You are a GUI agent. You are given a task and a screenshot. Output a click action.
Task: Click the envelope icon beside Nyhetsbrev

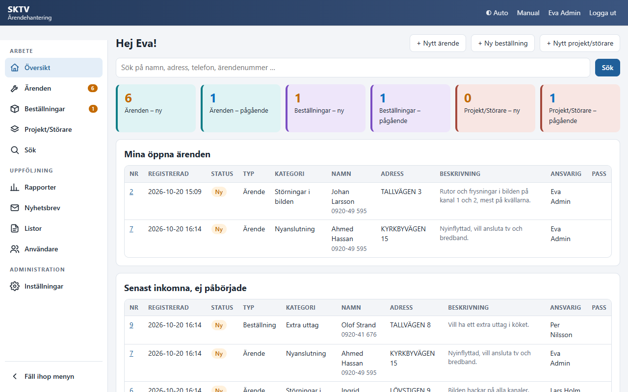pos(15,208)
